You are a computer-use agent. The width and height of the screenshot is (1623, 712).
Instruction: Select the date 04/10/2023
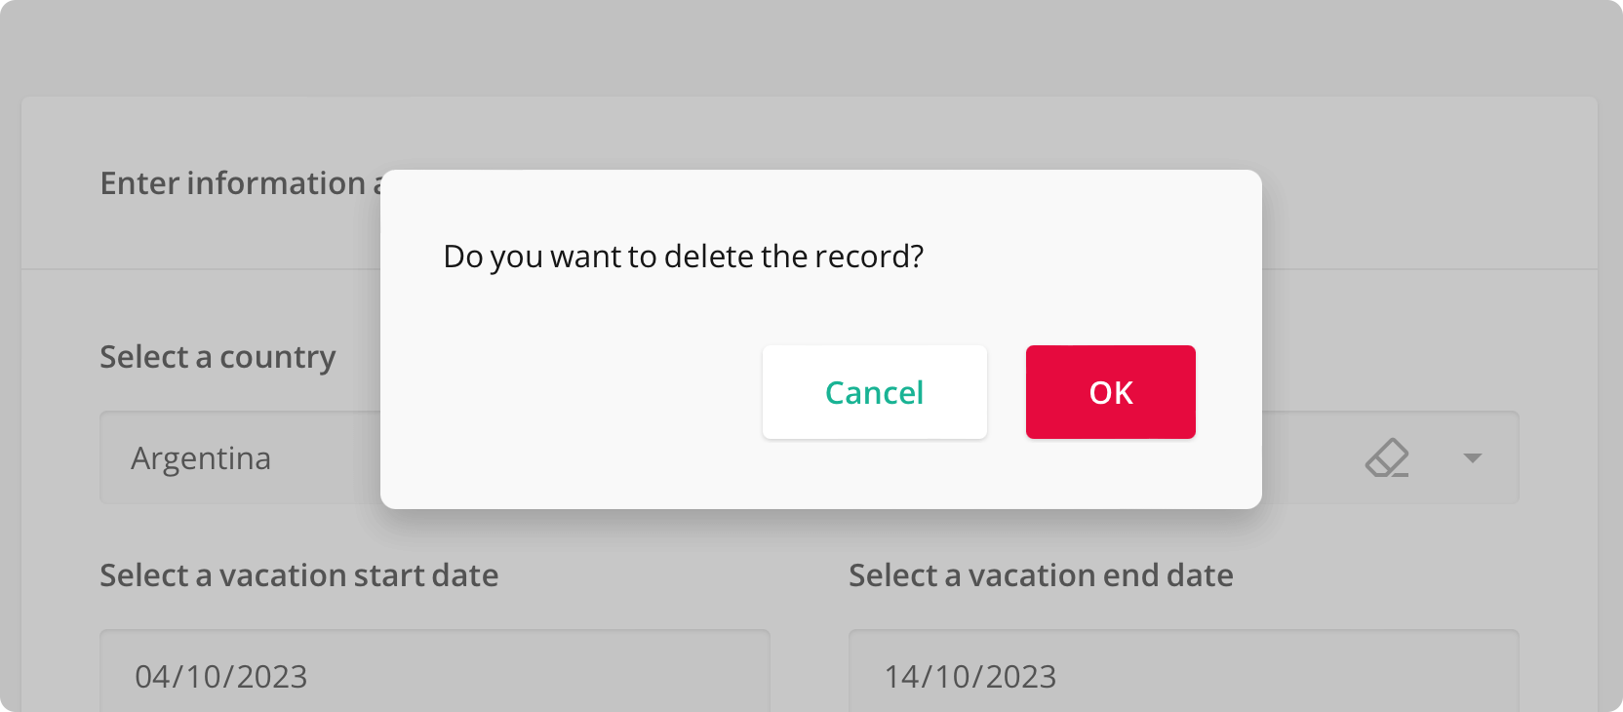point(220,675)
